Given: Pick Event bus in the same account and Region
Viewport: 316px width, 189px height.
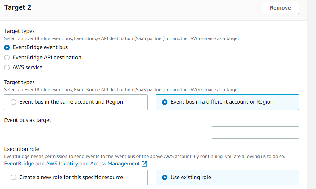Looking at the screenshot, I should 13,102.
